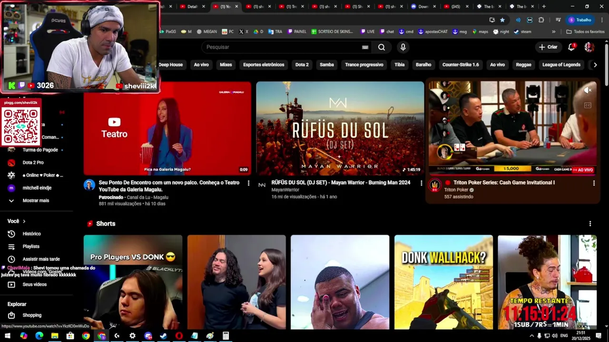Open Triton Poker Series video title
Screen dimensions: 609x342
504,182
